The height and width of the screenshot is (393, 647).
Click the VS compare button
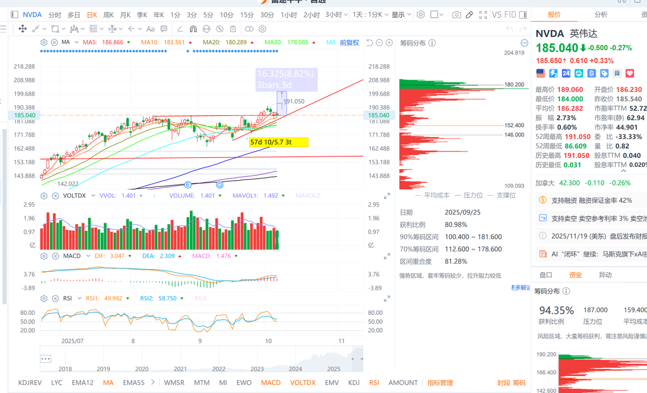[x=497, y=15]
